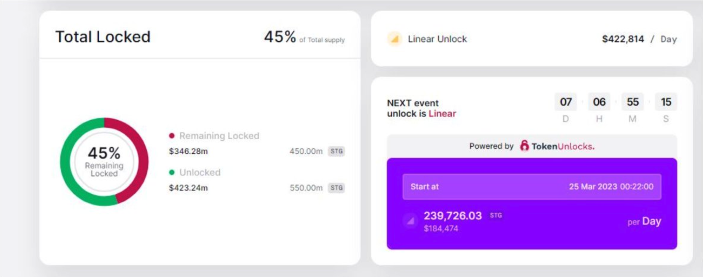Screen dimensions: 703x277
Task: Click the orange Linear Unlock icon
Action: [x=394, y=39]
